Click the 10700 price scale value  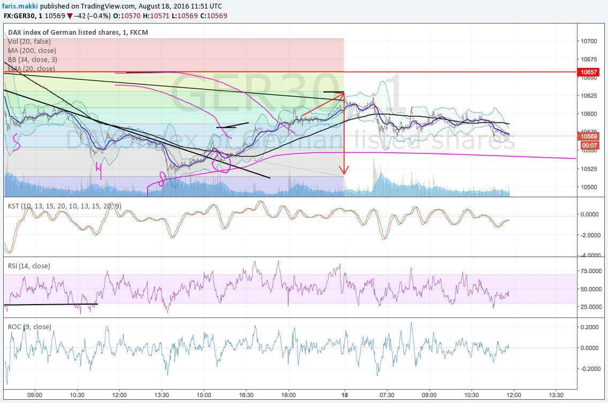point(589,41)
